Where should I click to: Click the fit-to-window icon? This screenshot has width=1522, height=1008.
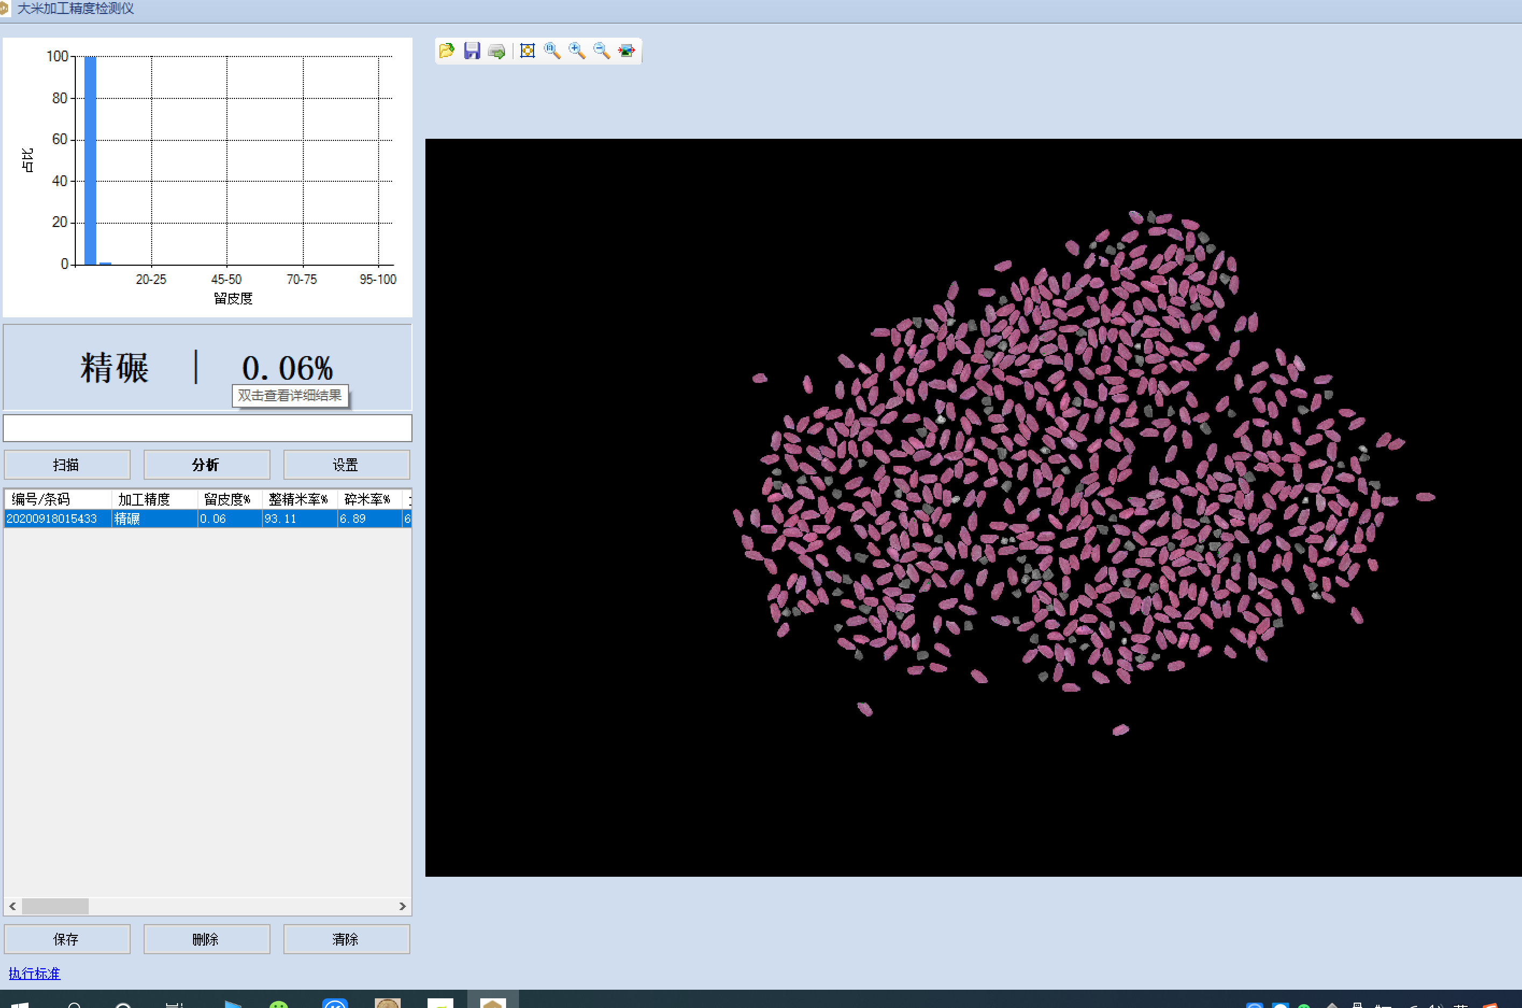click(527, 51)
